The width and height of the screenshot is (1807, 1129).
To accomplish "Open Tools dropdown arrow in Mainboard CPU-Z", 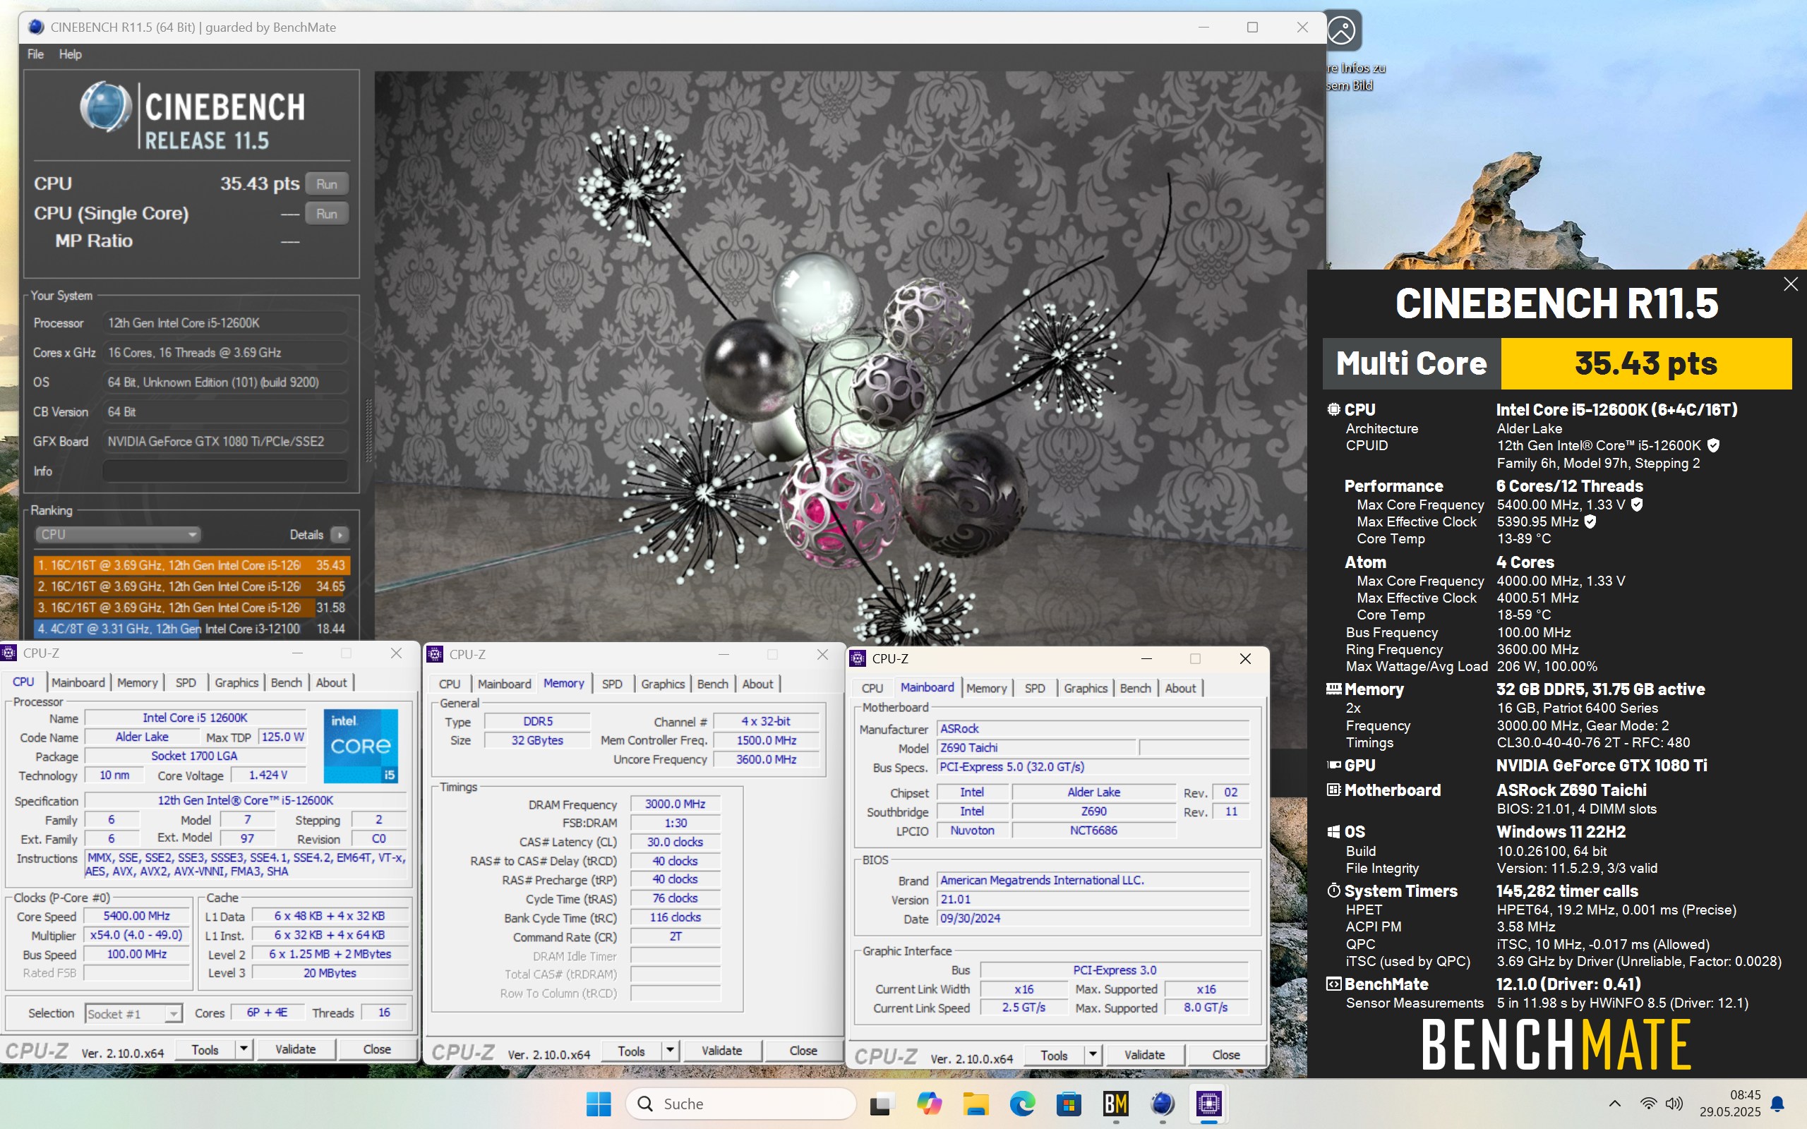I will (x=1093, y=1056).
